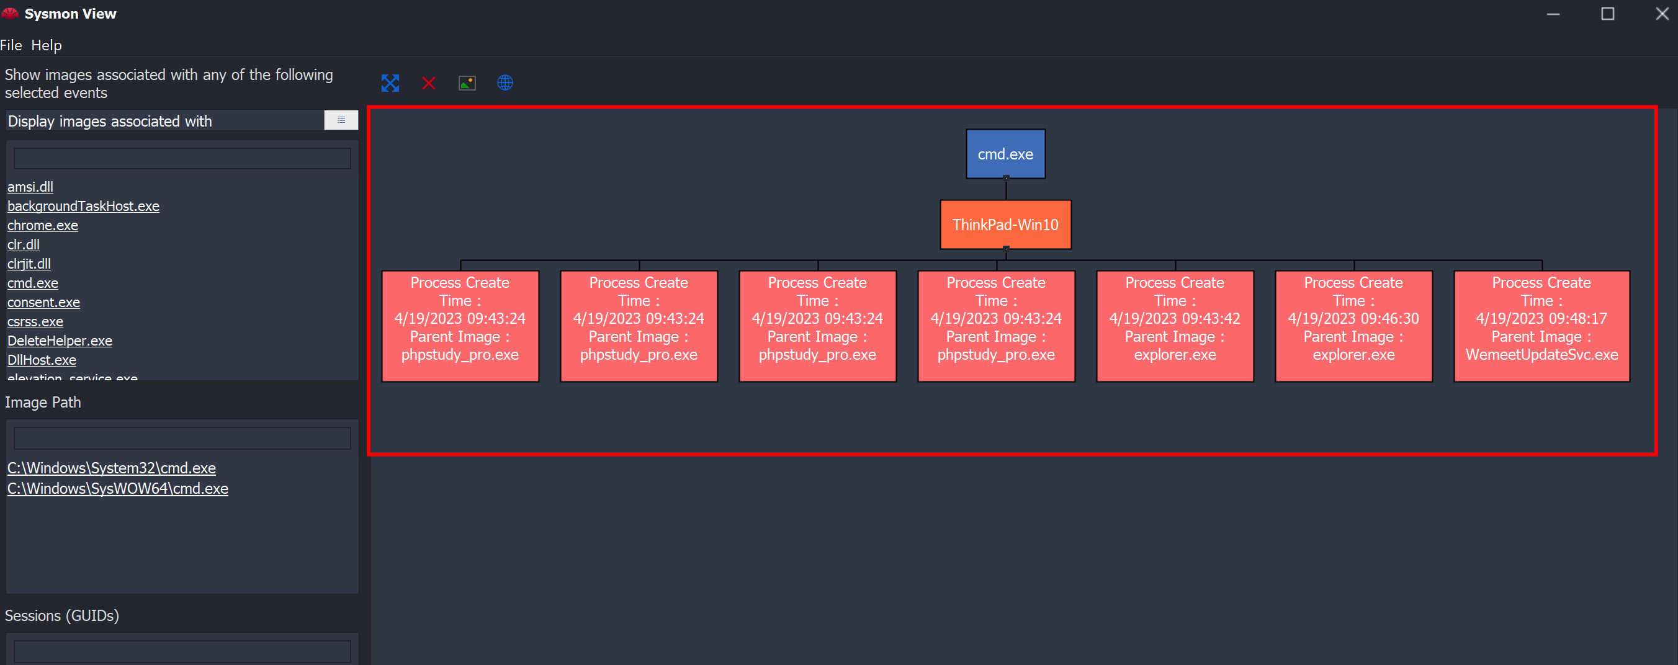Maximize the Sysmon View window
This screenshot has width=1678, height=665.
point(1608,14)
